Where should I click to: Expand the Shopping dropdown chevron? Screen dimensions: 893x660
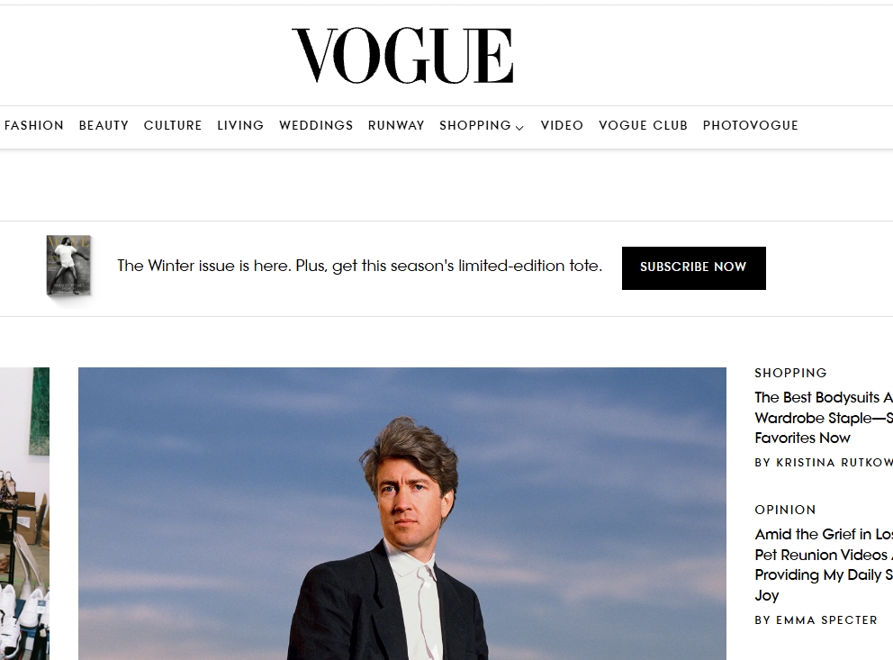[519, 128]
